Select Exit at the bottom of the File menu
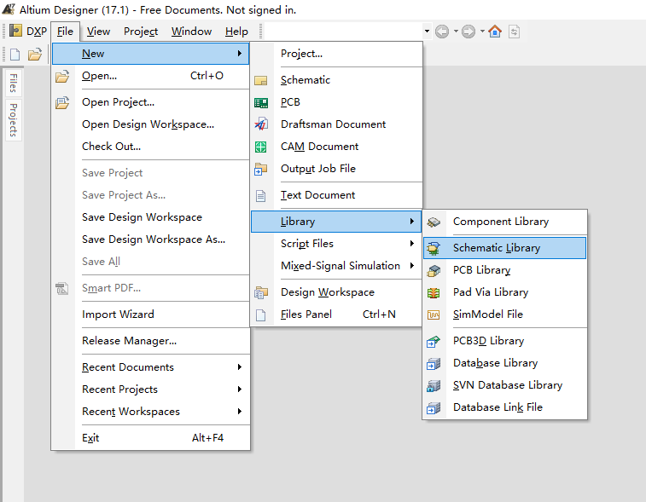 coord(90,438)
